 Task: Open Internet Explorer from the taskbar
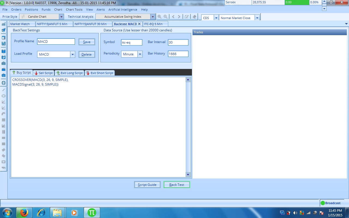pyautogui.click(x=41, y=213)
